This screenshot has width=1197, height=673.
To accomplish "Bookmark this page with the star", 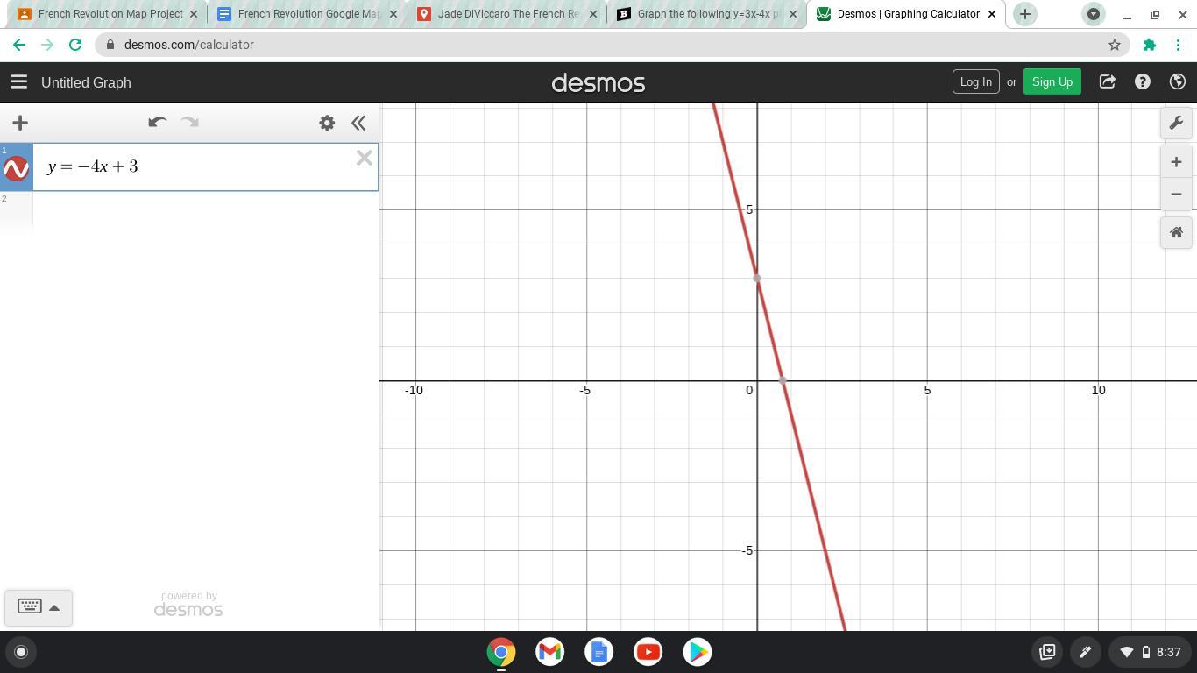I will pos(1115,45).
